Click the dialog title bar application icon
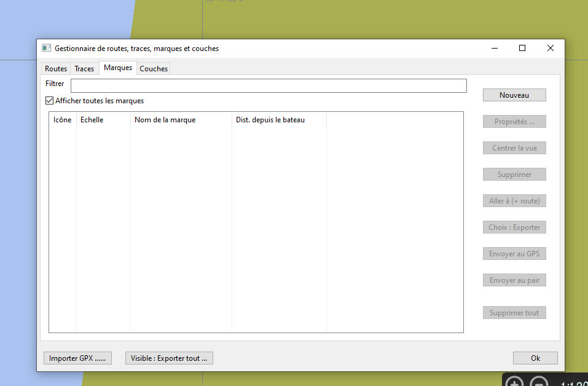The width and height of the screenshot is (588, 386). [x=45, y=48]
